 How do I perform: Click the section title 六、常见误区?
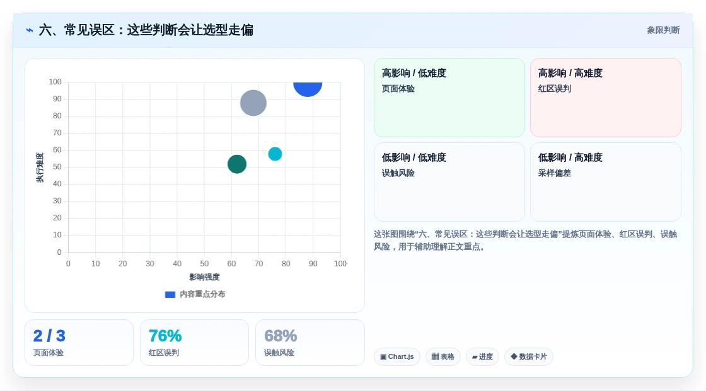point(146,30)
